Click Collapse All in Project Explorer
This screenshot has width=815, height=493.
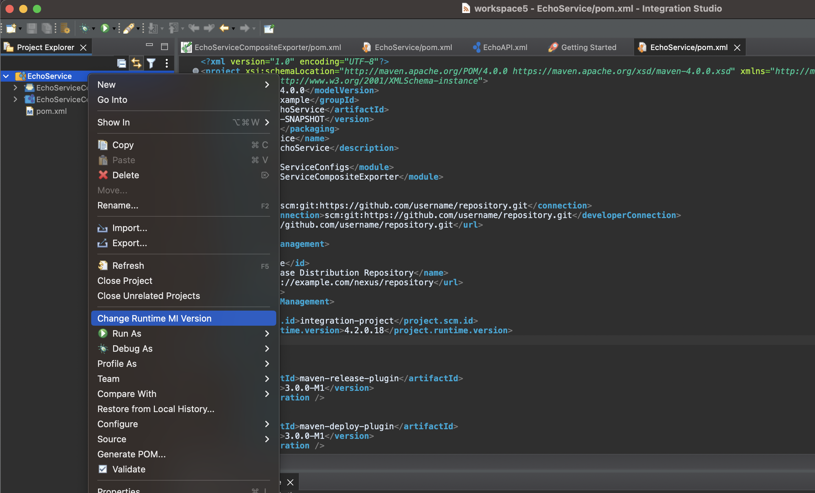(121, 63)
